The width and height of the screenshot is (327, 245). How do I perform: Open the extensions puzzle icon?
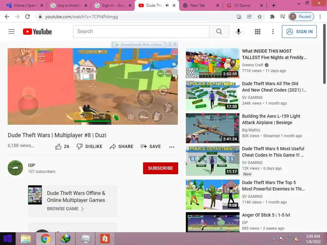pyautogui.click(x=272, y=17)
